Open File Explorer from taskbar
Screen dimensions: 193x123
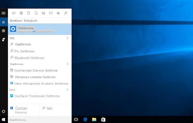click(94, 120)
